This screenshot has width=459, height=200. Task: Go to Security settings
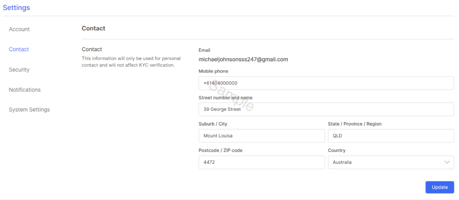19,70
